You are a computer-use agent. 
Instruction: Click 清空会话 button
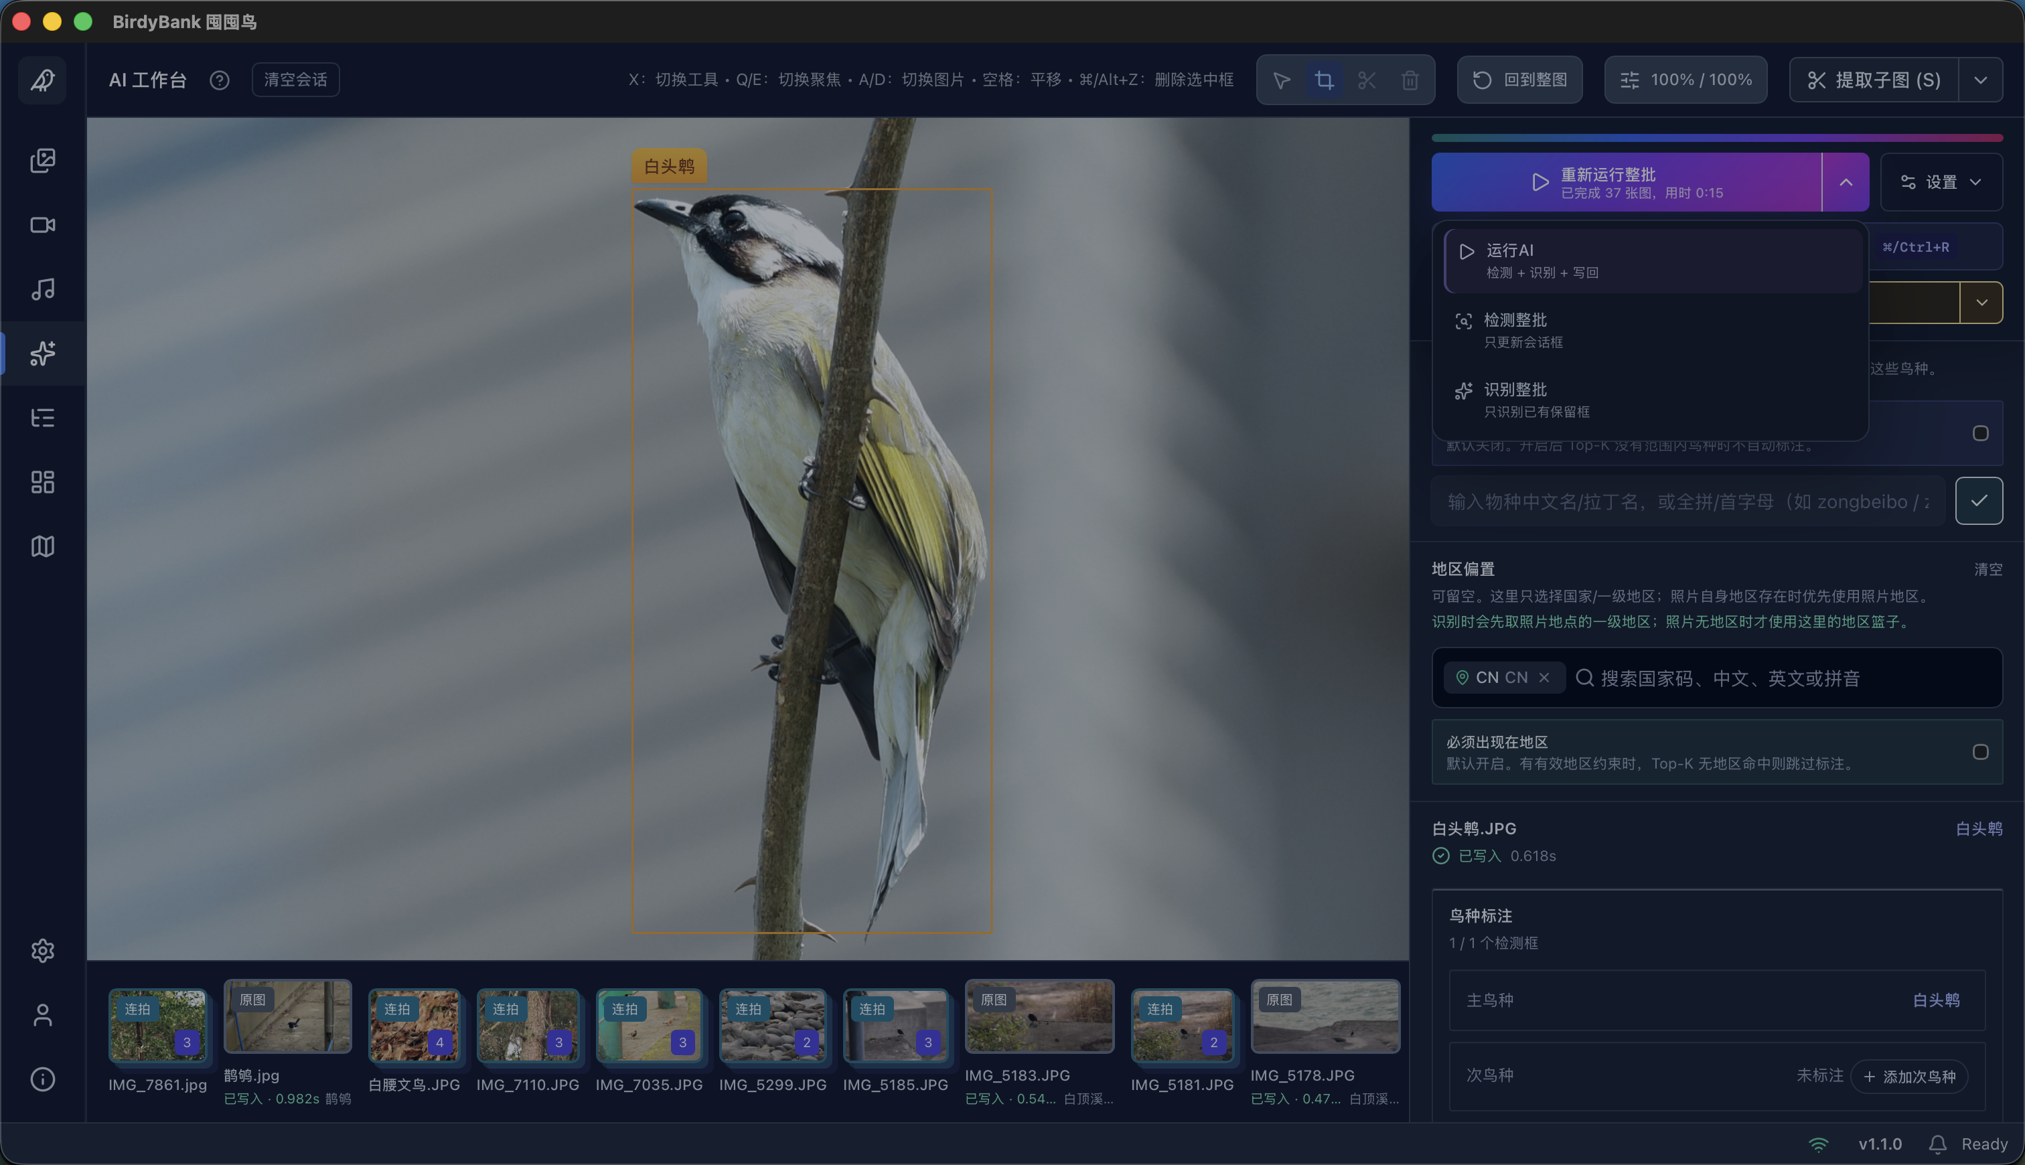(x=295, y=80)
